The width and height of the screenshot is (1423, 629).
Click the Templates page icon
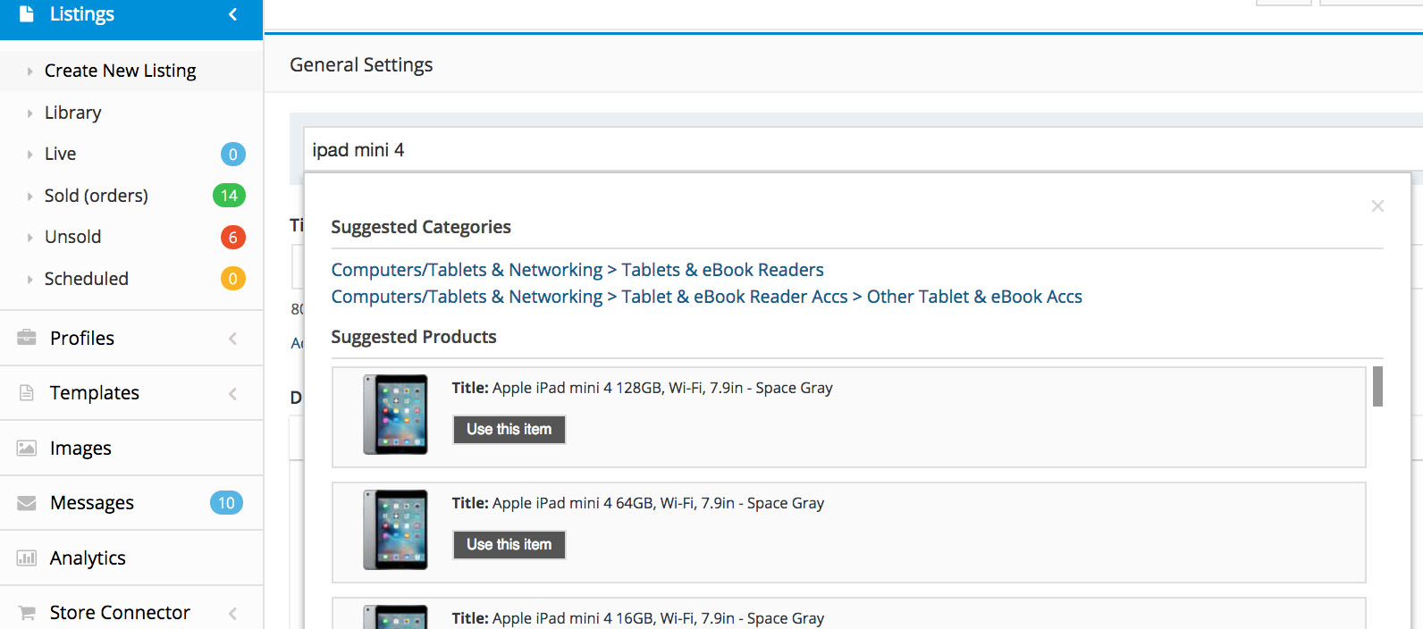tap(27, 393)
